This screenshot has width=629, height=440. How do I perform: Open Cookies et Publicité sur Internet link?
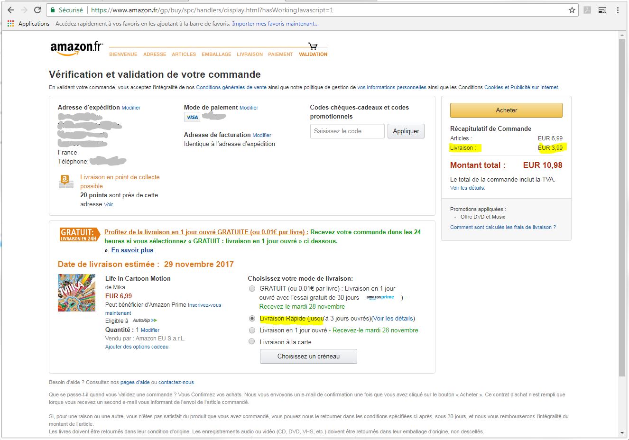click(521, 87)
